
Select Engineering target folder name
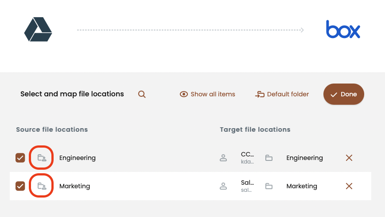(304, 158)
